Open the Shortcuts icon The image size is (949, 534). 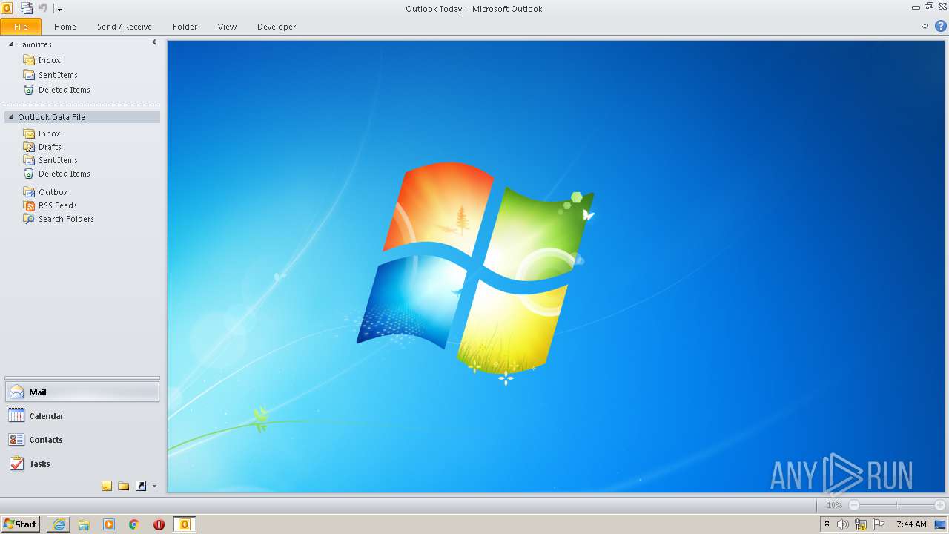(x=141, y=486)
